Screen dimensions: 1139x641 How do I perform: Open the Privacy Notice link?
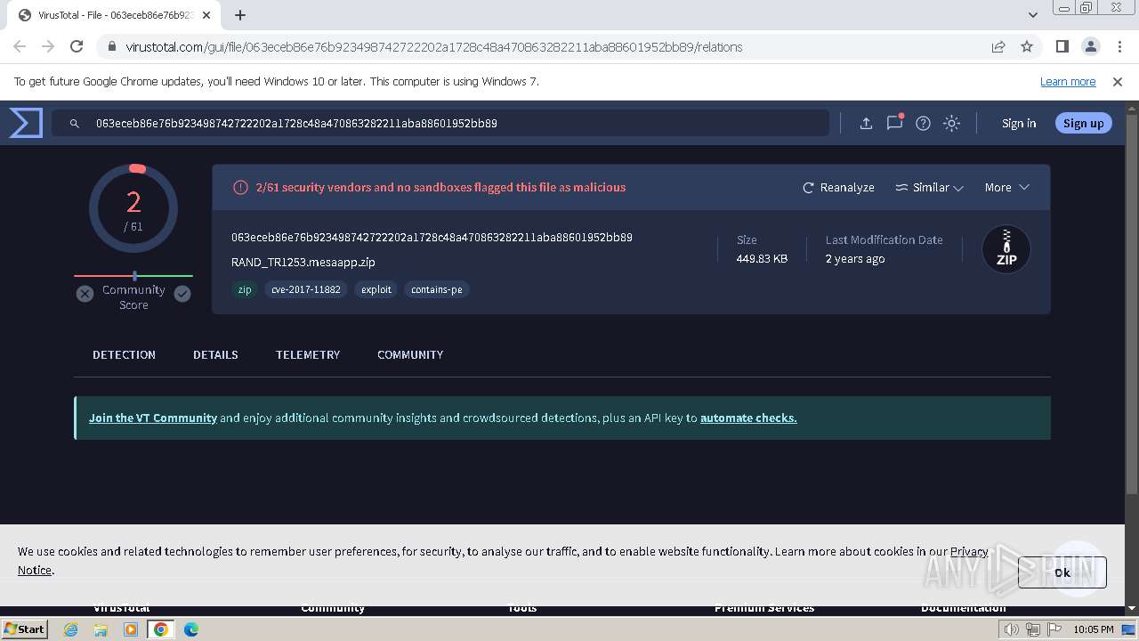pyautogui.click(x=969, y=551)
